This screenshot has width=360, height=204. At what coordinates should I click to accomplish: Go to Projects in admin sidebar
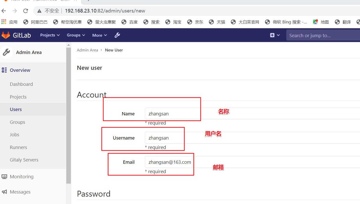tap(18, 97)
